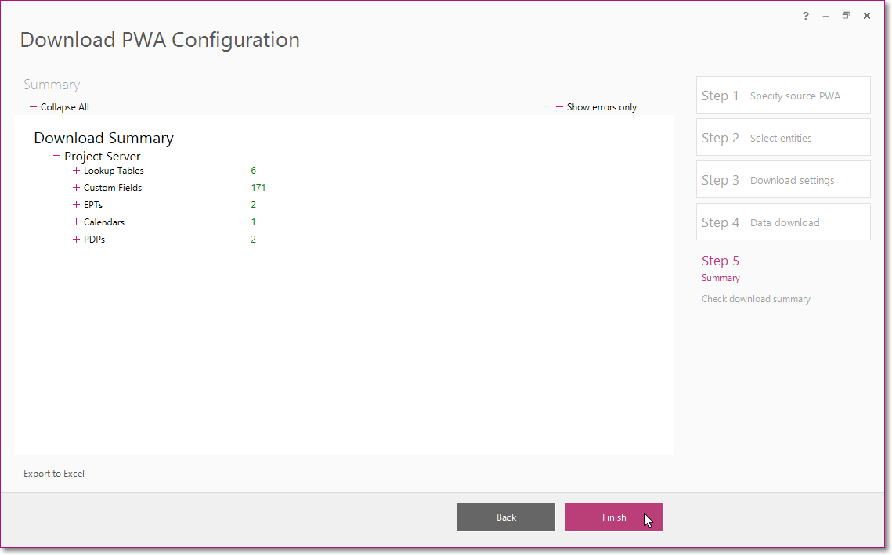Click the PDPs count 2
This screenshot has height=555, width=892.
(x=253, y=240)
